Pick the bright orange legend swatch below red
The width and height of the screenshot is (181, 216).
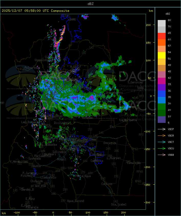pyautogui.click(x=162, y=42)
